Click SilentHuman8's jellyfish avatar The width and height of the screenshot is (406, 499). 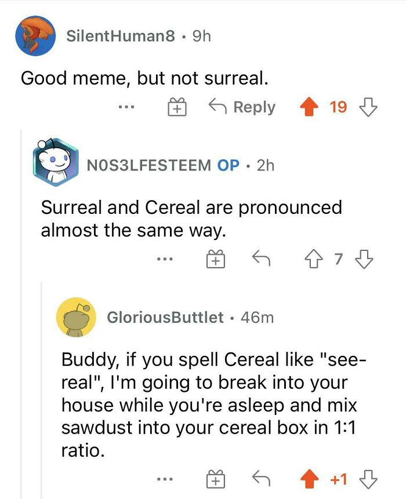coord(35,35)
